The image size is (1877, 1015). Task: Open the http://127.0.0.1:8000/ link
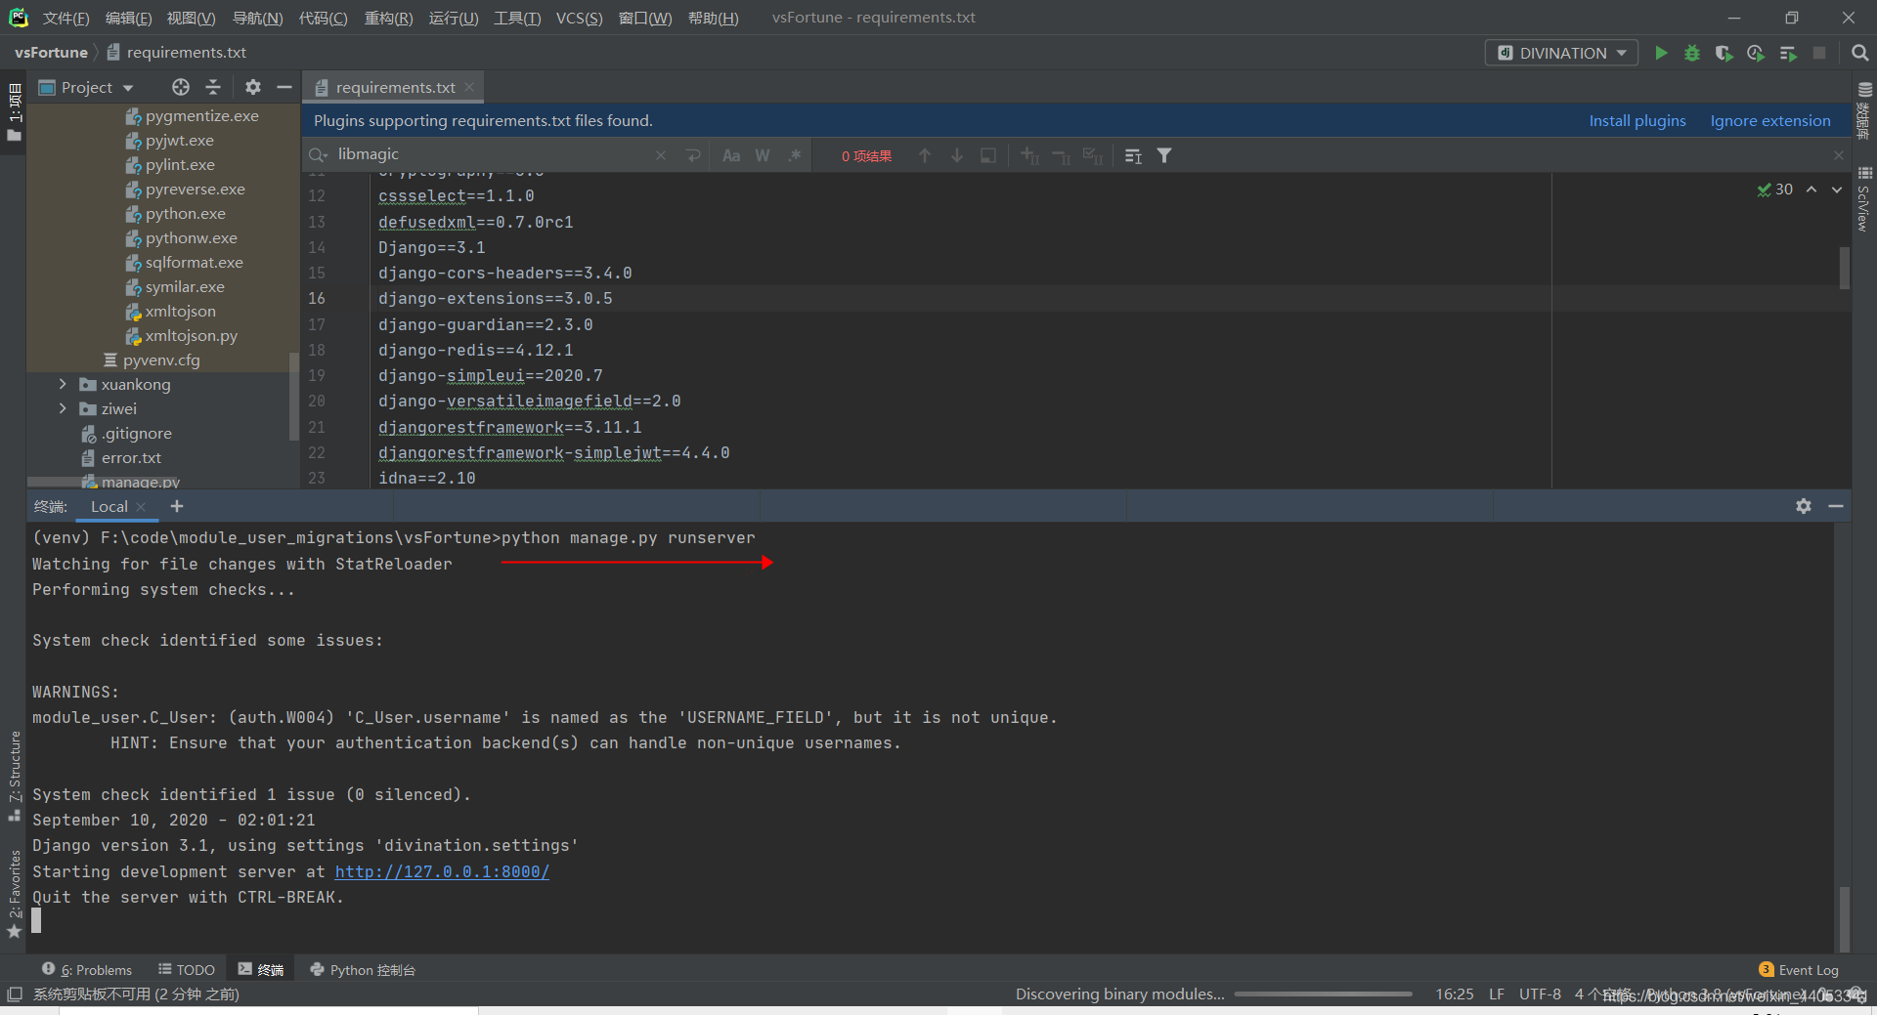[442, 871]
